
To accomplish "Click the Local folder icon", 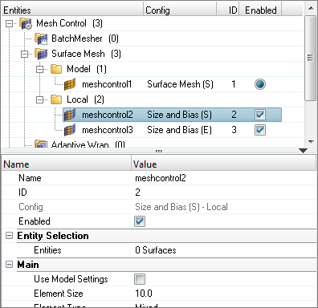I will pos(56,99).
